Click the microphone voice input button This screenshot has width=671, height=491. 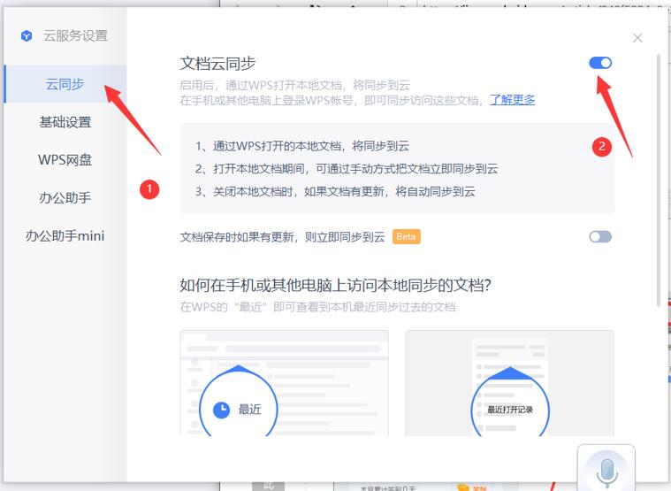pos(606,469)
